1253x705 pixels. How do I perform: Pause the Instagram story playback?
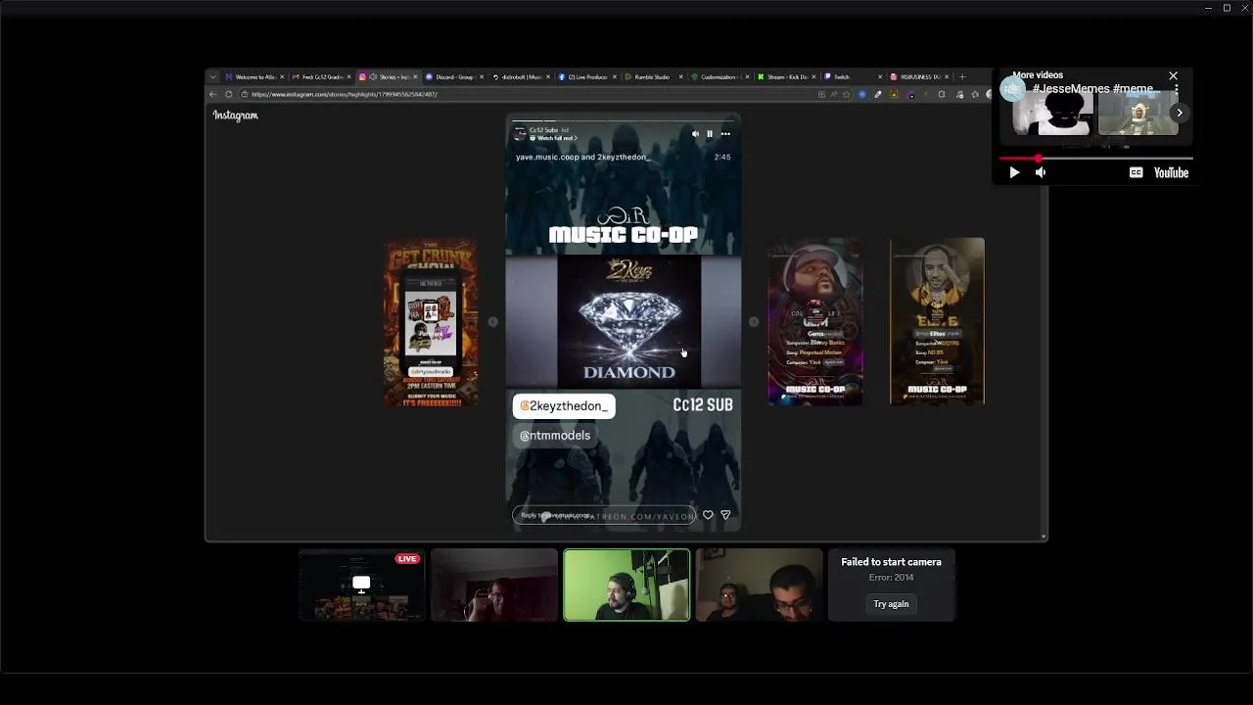710,134
